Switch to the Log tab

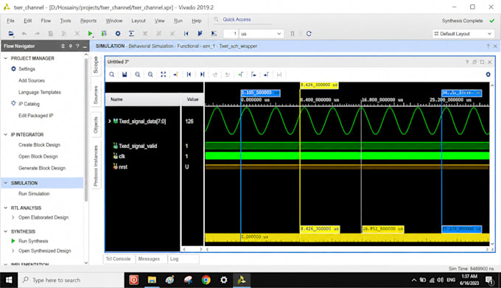point(174,259)
